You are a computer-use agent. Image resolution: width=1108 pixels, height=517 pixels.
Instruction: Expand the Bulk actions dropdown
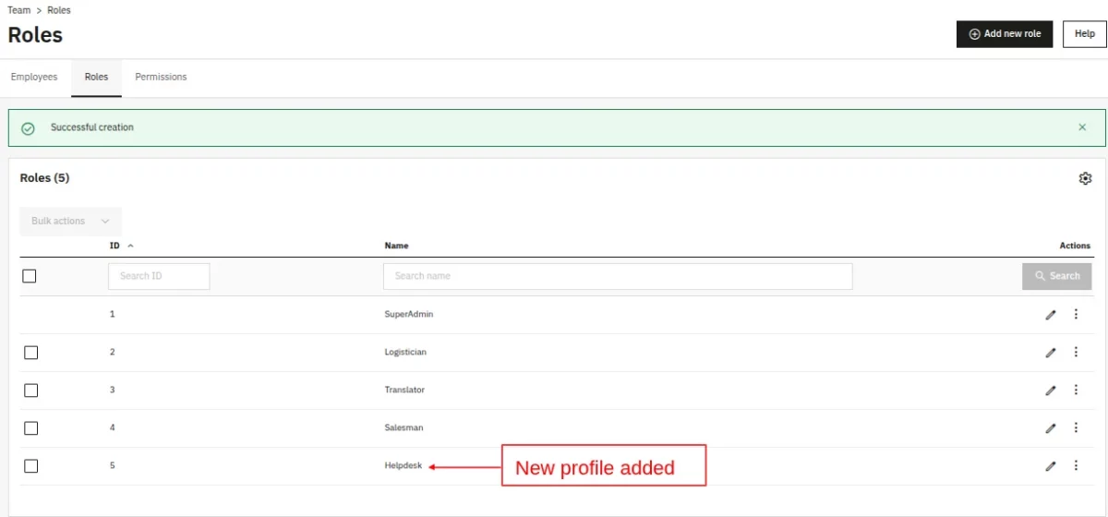tap(70, 222)
